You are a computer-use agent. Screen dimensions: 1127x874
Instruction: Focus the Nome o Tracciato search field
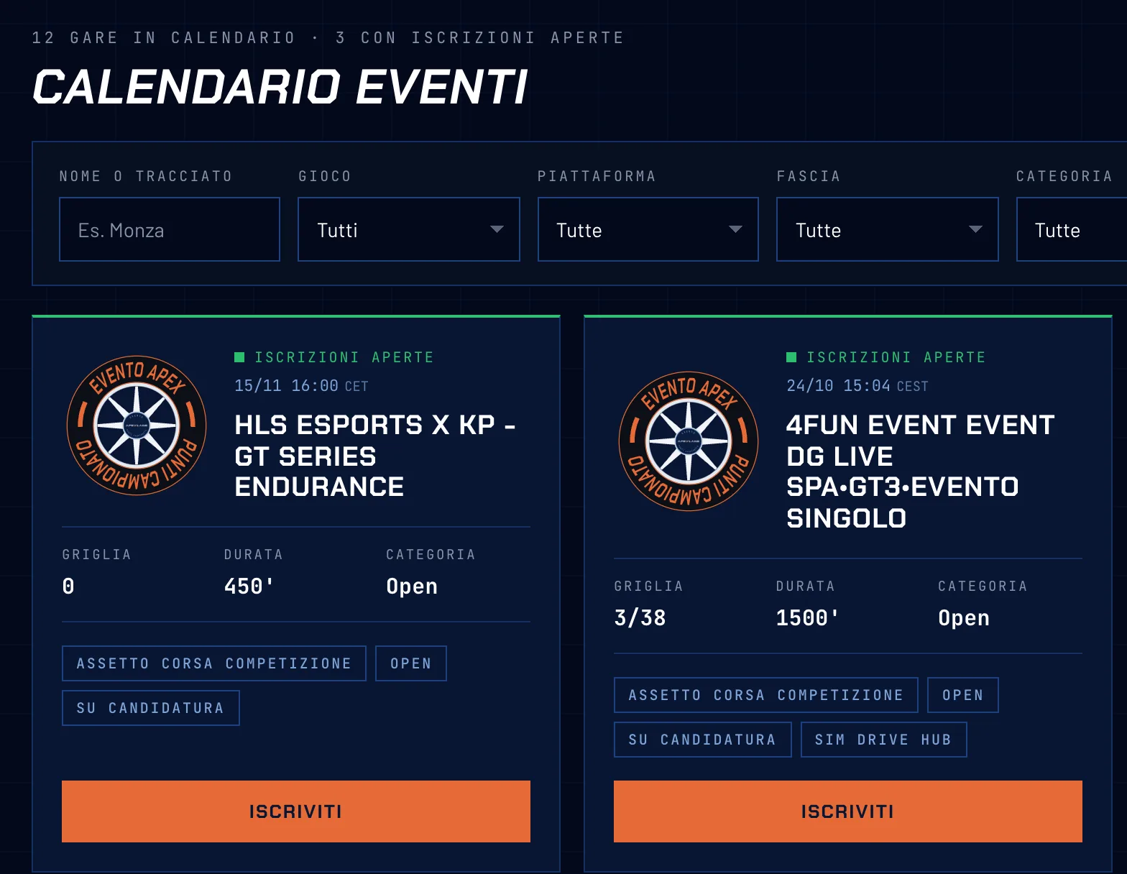point(170,229)
